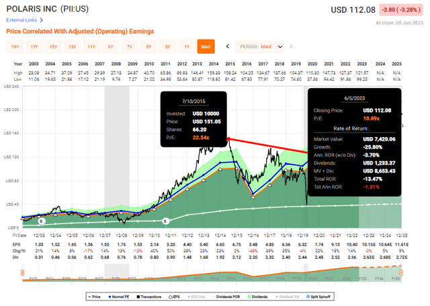Toggle Dividends POR in the legend
Viewport: 430px width, 306px height.
[x=226, y=297]
